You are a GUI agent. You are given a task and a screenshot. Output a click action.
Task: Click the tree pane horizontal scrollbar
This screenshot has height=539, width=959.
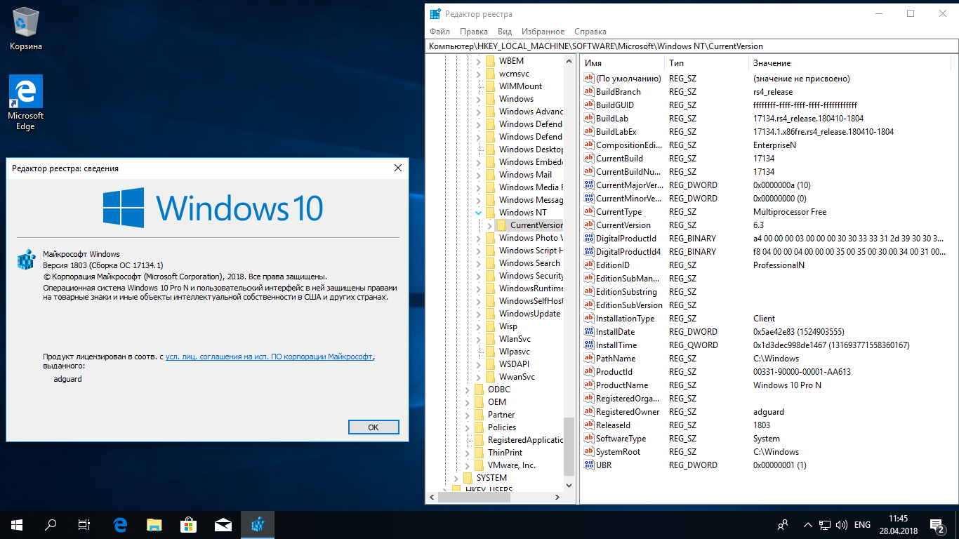495,498
